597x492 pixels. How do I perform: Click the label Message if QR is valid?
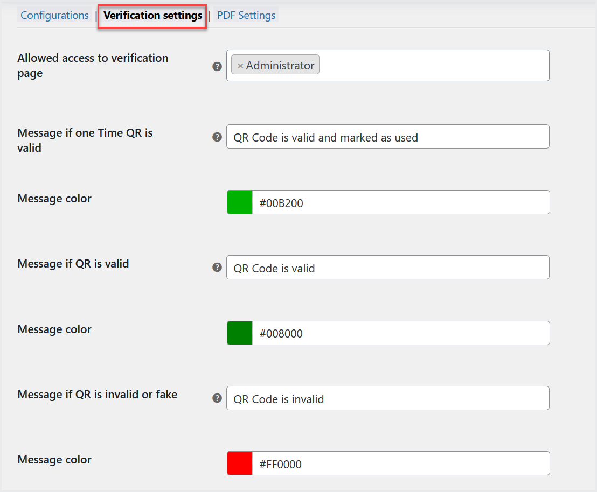[73, 264]
